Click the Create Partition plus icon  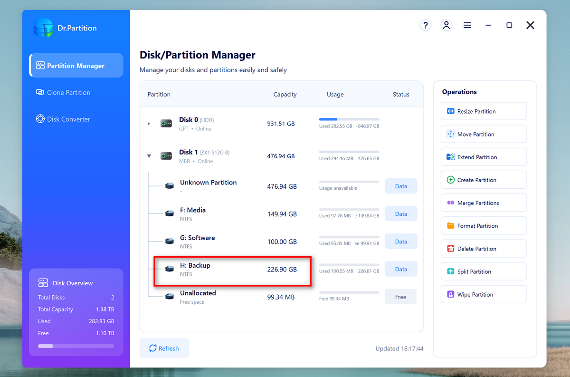pyautogui.click(x=451, y=180)
